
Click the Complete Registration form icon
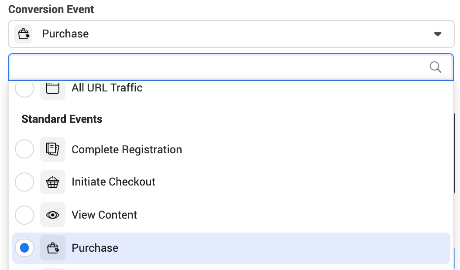[x=53, y=149]
